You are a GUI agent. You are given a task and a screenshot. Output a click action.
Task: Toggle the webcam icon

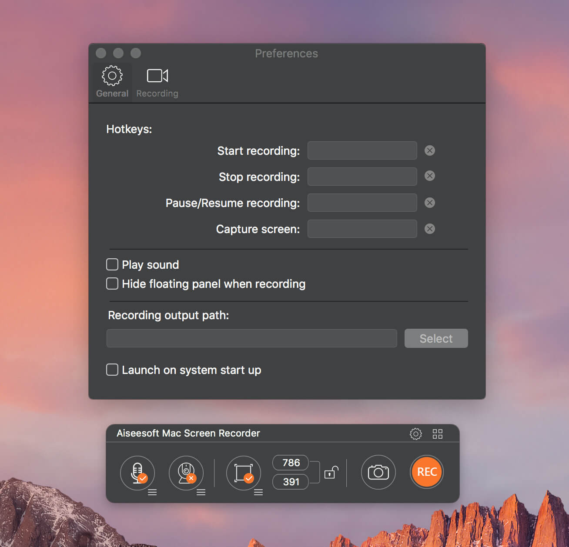pos(186,472)
